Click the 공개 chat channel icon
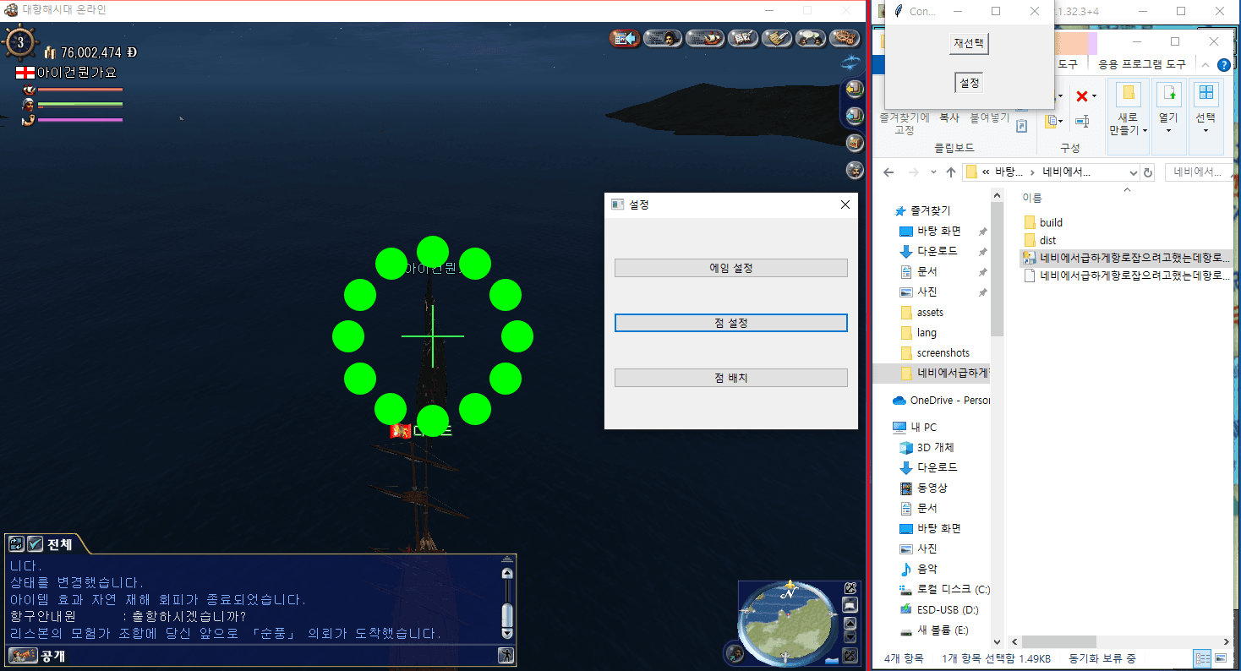 (x=23, y=655)
